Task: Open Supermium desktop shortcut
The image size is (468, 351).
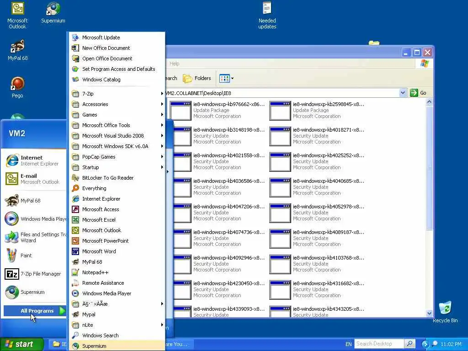Action: (53, 13)
